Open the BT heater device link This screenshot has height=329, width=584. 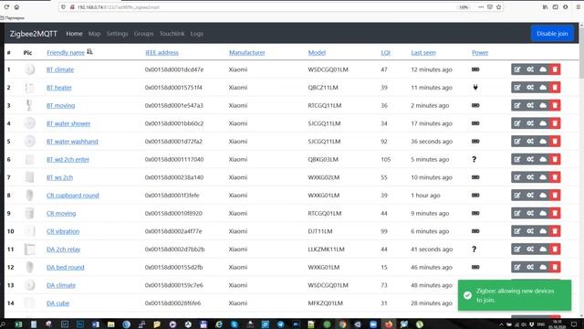pos(59,88)
